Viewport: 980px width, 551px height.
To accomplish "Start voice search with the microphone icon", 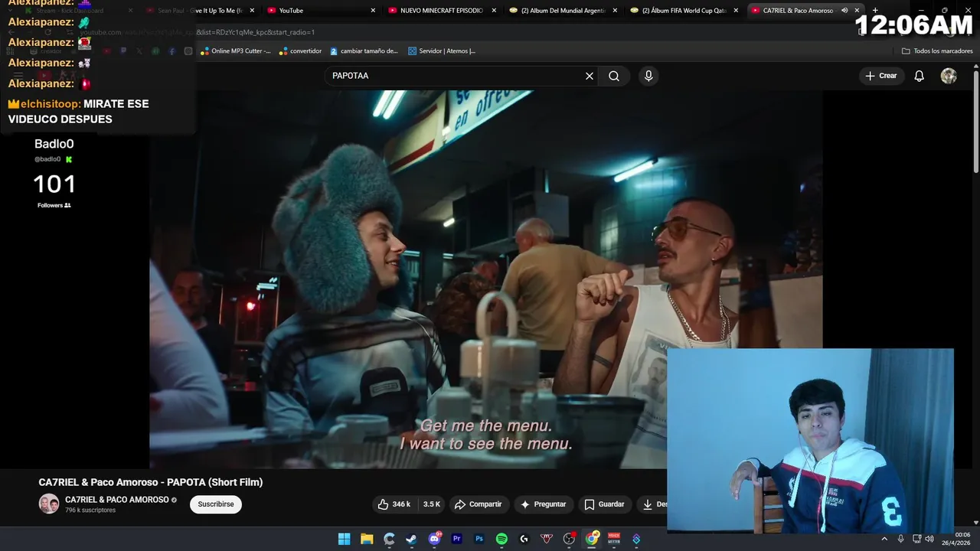I will point(648,76).
